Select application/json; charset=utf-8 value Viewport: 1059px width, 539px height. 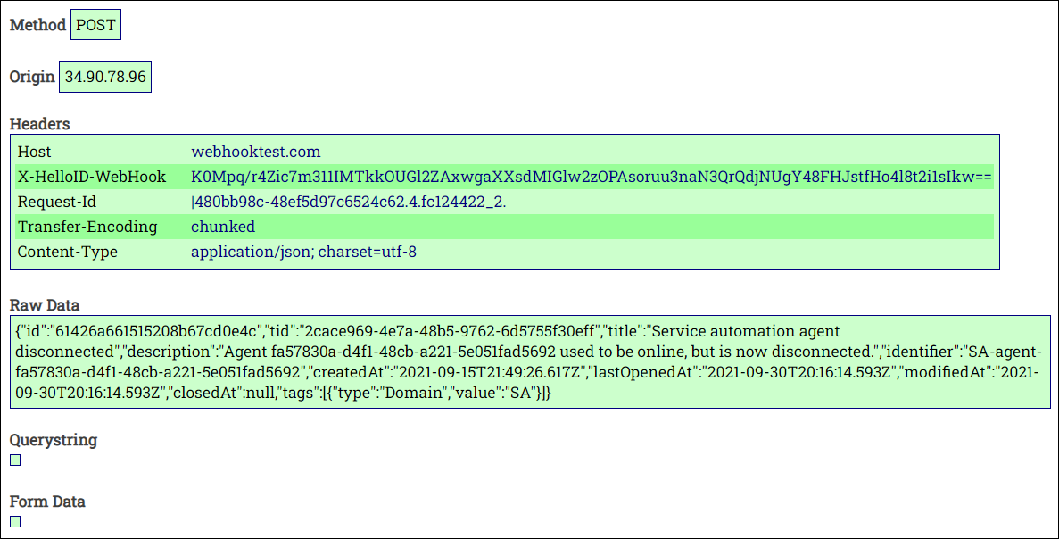304,252
